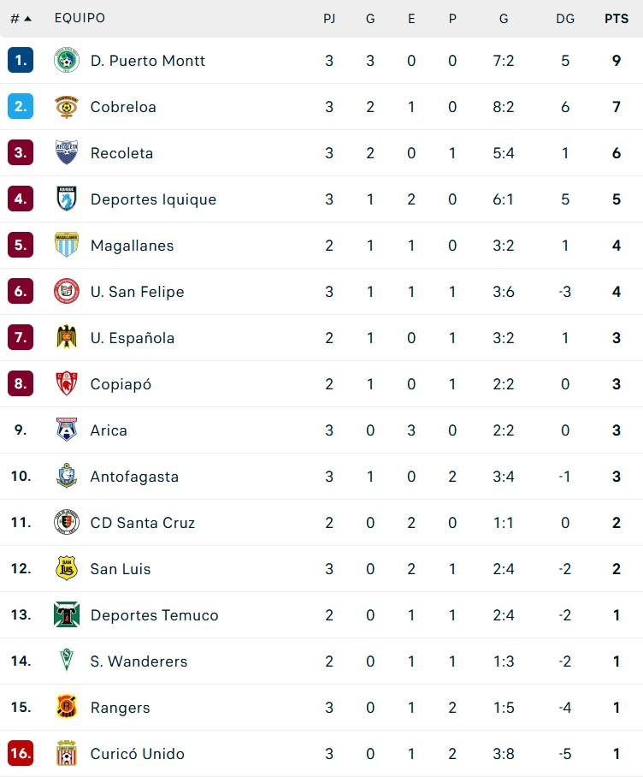Click the blue position 1 badge
The width and height of the screenshot is (643, 777).
click(21, 61)
